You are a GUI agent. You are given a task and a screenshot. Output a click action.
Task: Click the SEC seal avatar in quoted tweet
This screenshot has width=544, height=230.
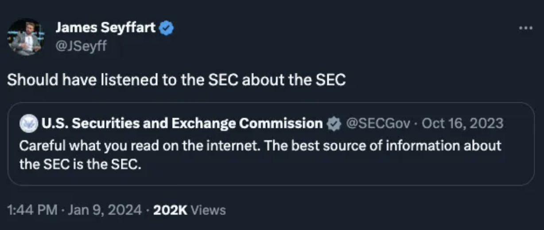pos(28,123)
